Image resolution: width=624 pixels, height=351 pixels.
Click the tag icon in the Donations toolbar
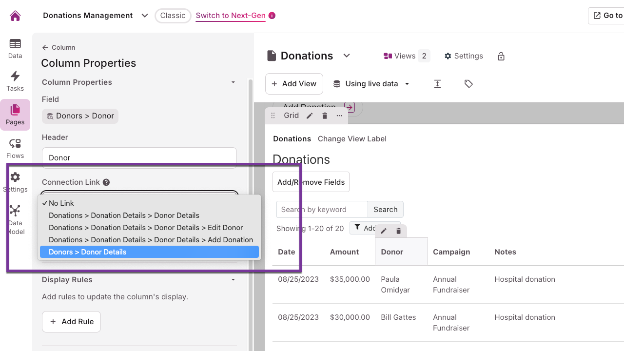(468, 83)
